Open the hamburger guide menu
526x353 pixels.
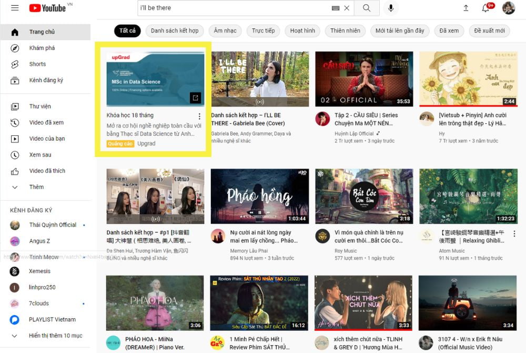point(15,8)
